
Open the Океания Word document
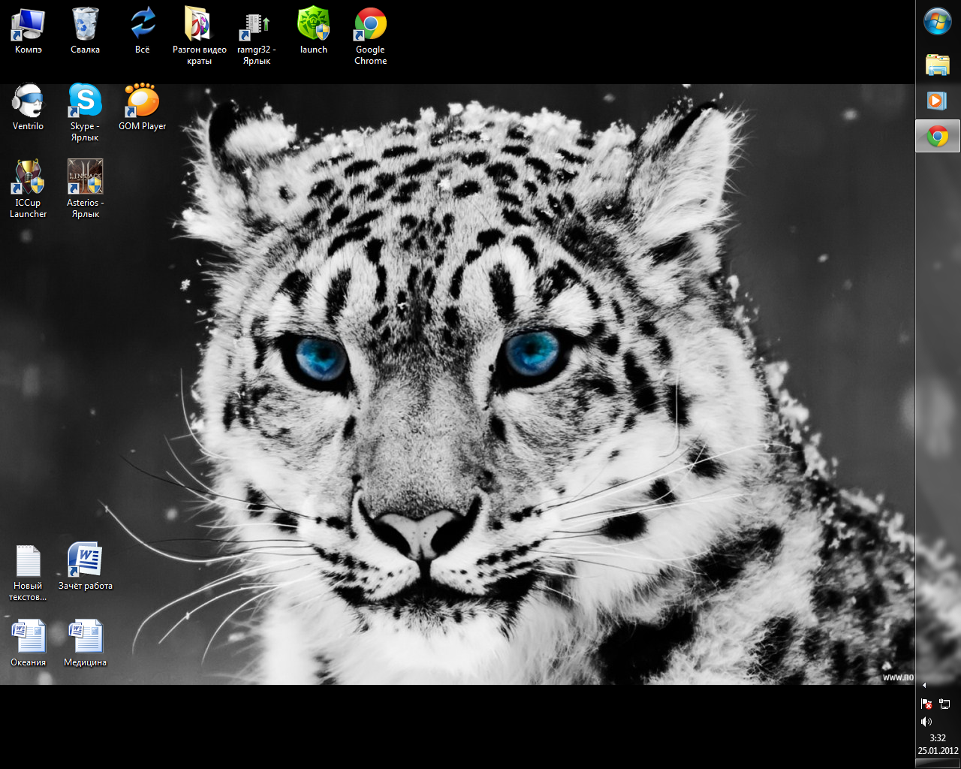point(29,637)
